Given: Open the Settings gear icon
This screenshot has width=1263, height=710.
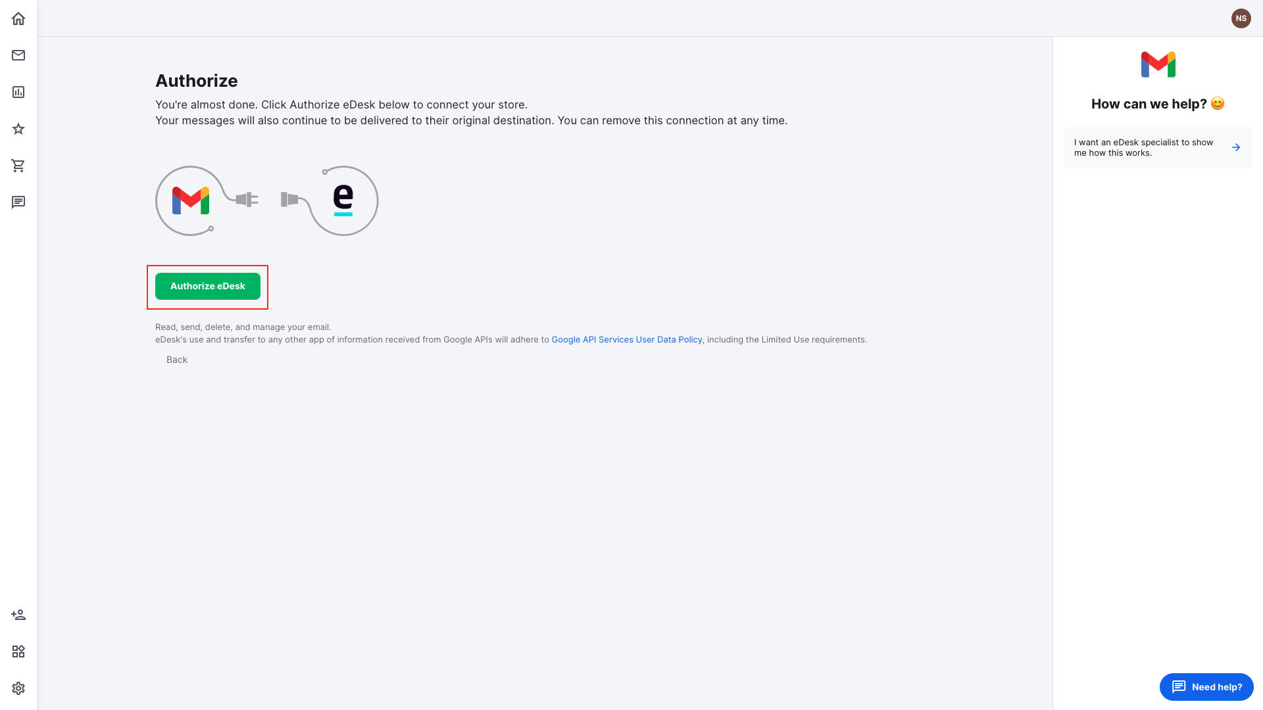Looking at the screenshot, I should click(x=18, y=688).
